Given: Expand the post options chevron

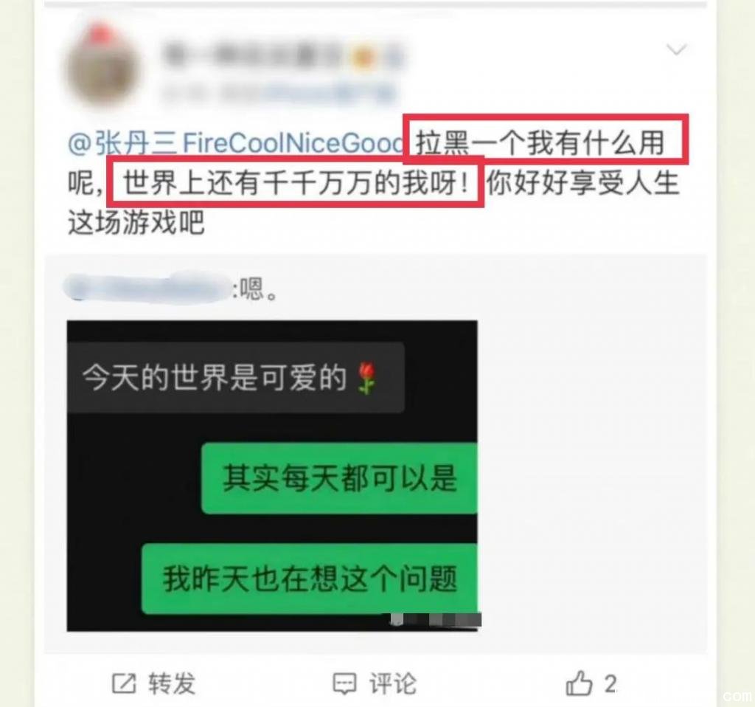Looking at the screenshot, I should 676,49.
